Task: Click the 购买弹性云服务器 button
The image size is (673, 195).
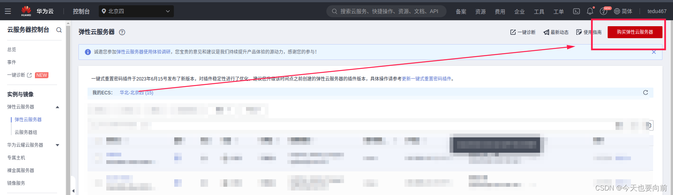Action: (635, 32)
